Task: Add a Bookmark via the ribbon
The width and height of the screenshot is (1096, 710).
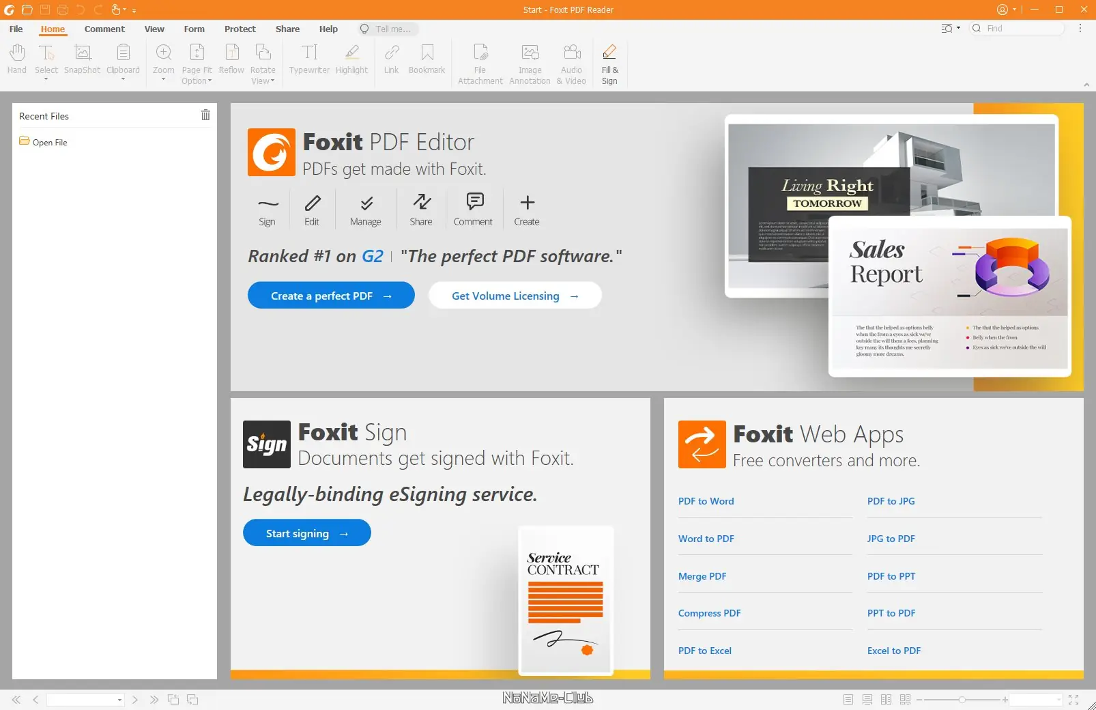Action: (x=427, y=59)
